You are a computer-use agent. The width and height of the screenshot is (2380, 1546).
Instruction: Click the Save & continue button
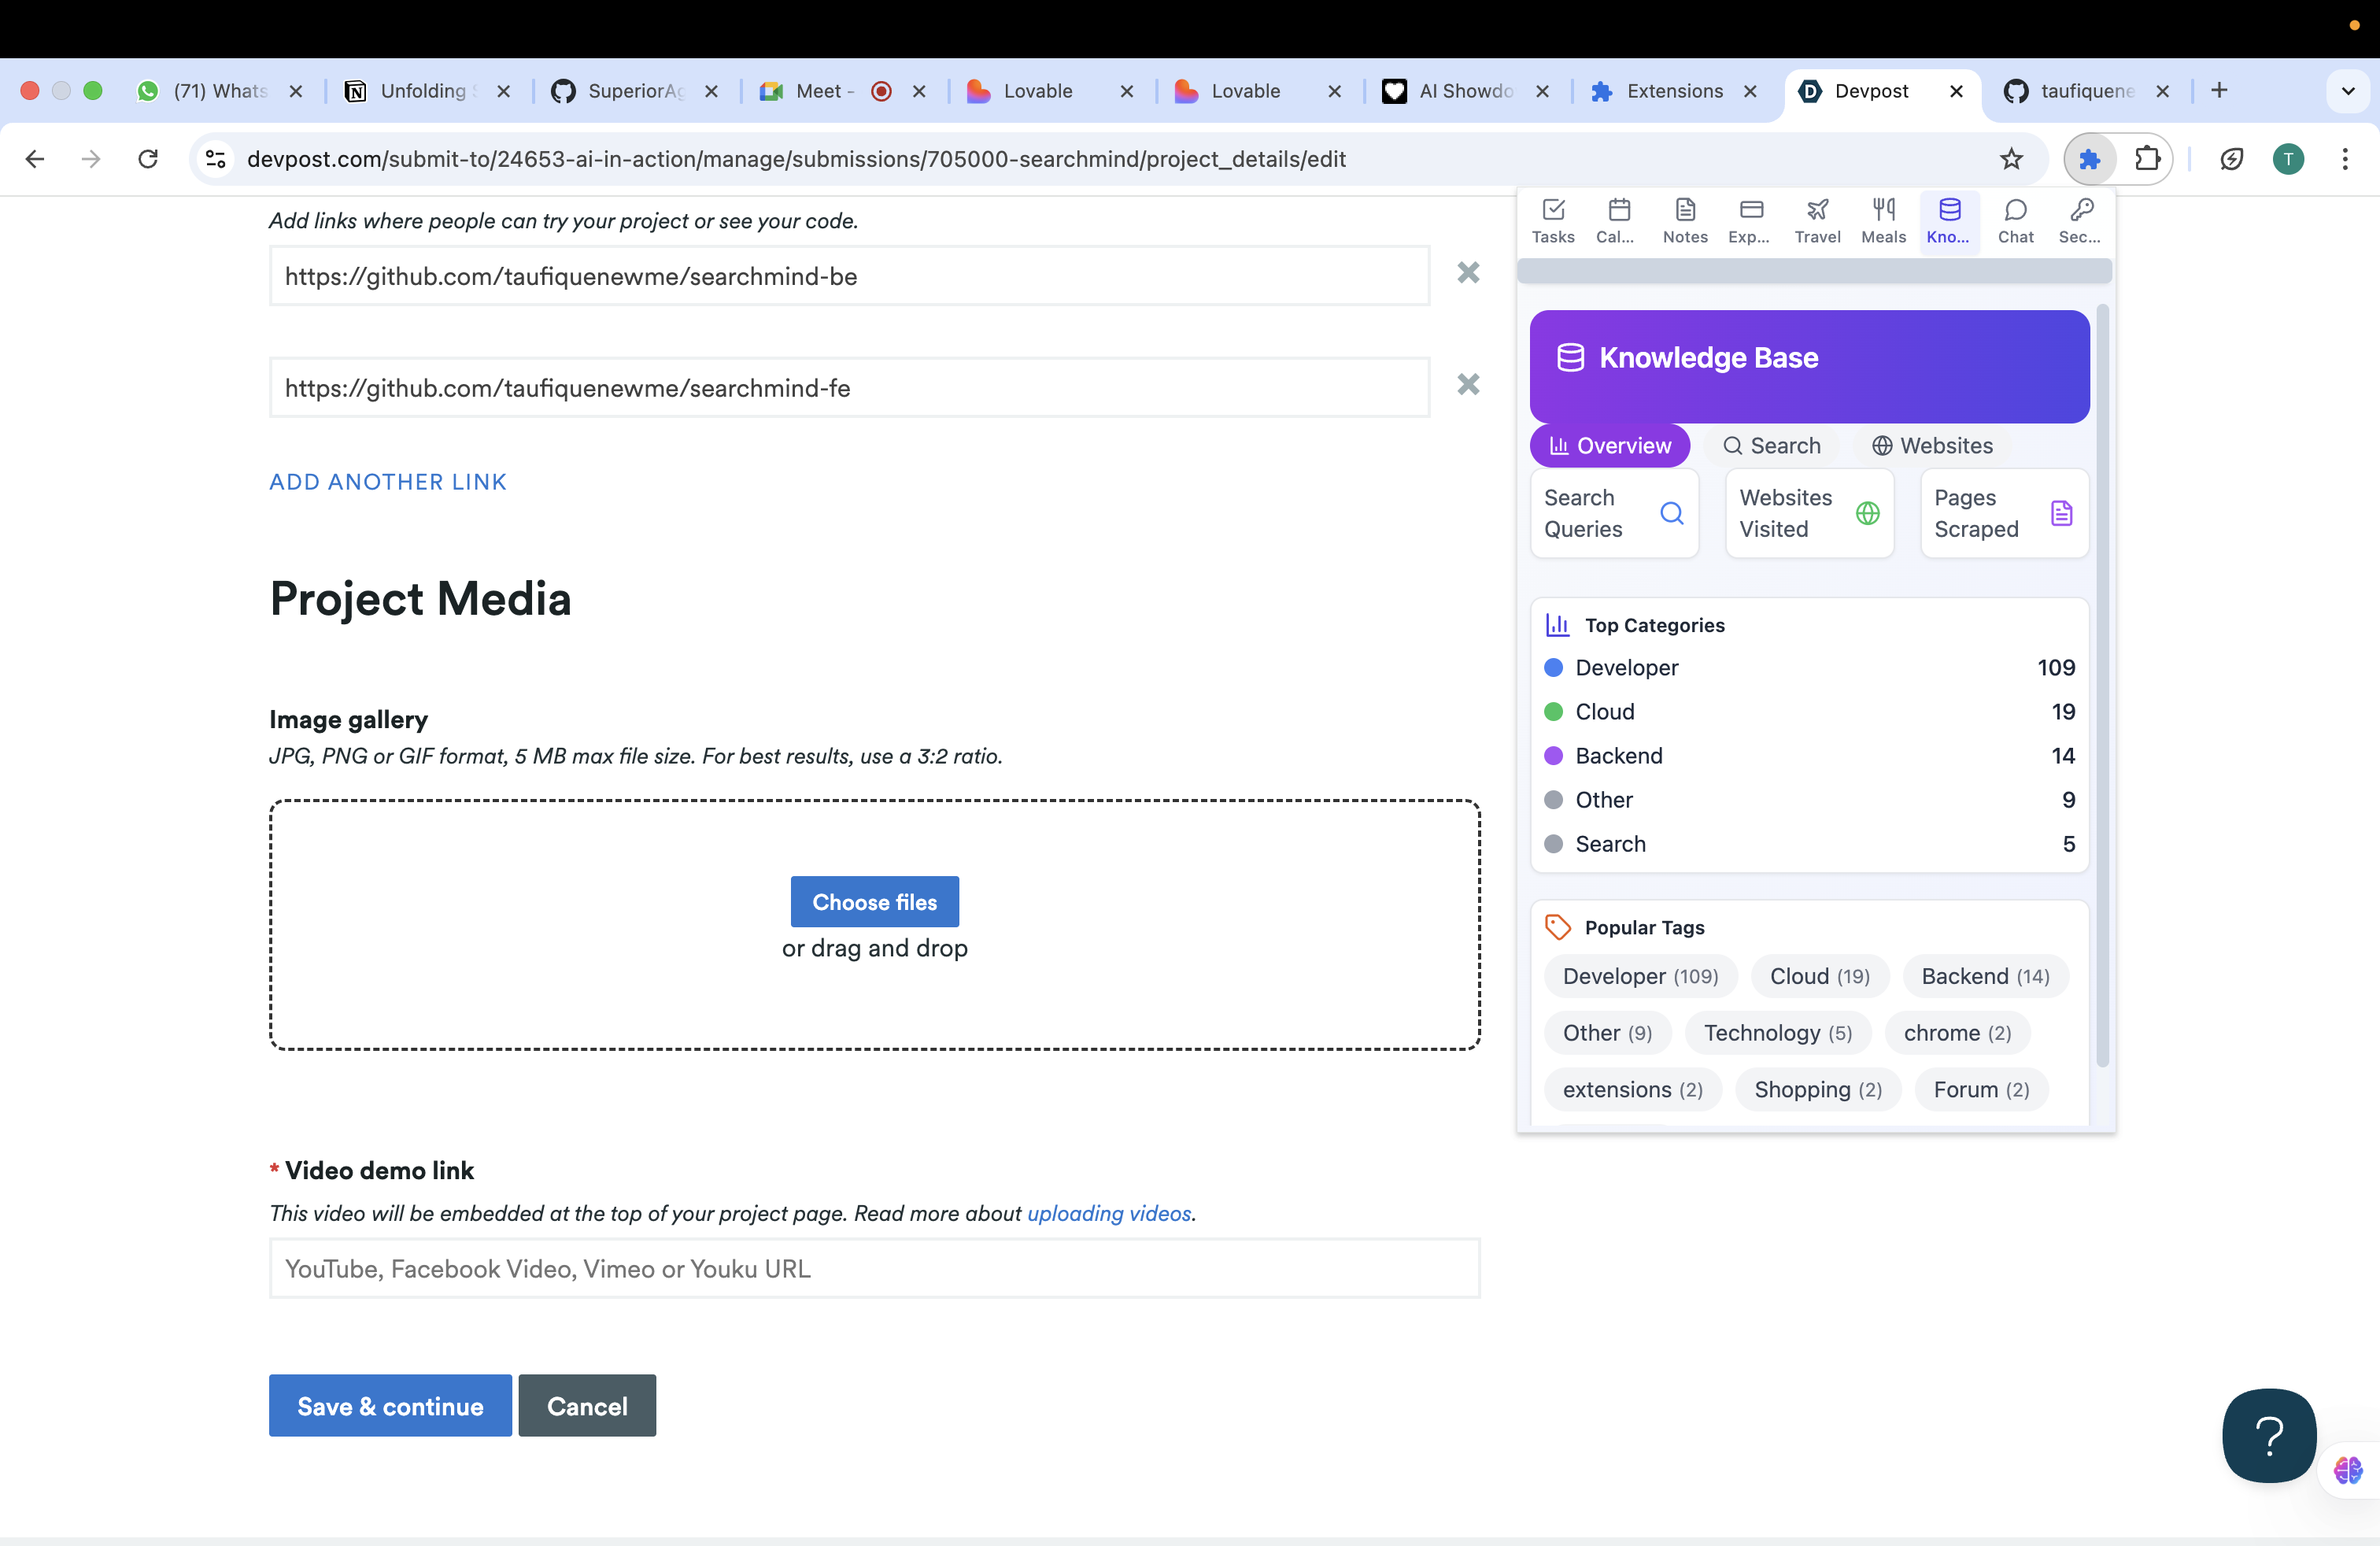pos(390,1406)
